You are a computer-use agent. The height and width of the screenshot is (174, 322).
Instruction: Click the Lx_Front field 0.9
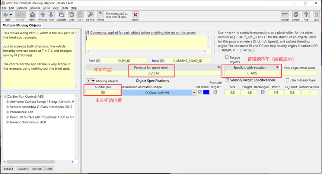point(292,92)
